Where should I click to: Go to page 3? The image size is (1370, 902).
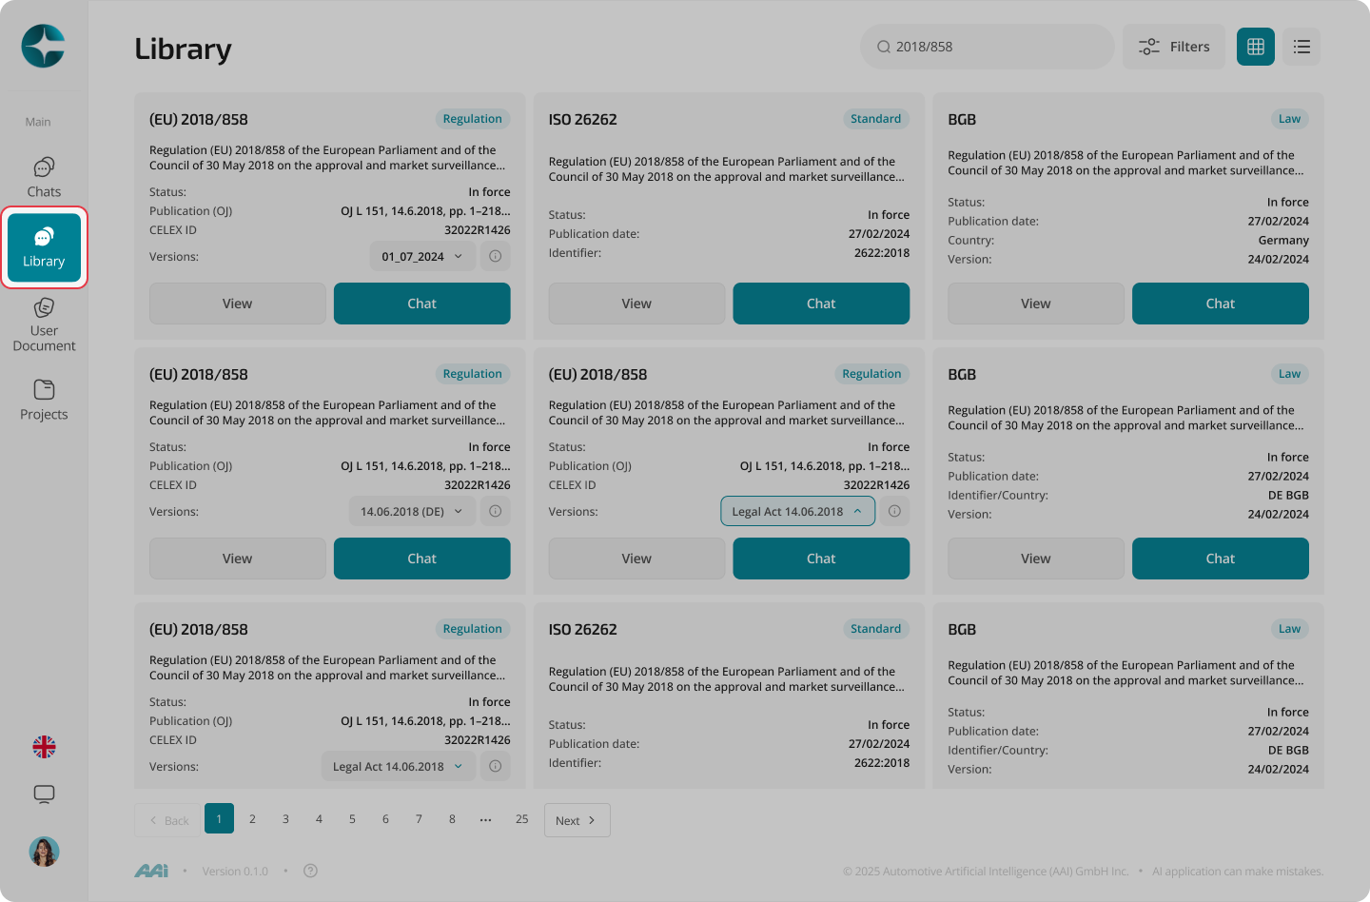[x=285, y=818]
